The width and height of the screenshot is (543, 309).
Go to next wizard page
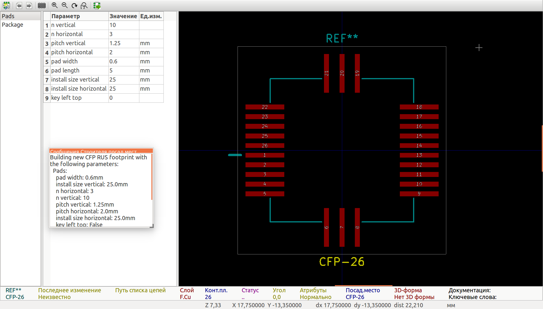[29, 5]
